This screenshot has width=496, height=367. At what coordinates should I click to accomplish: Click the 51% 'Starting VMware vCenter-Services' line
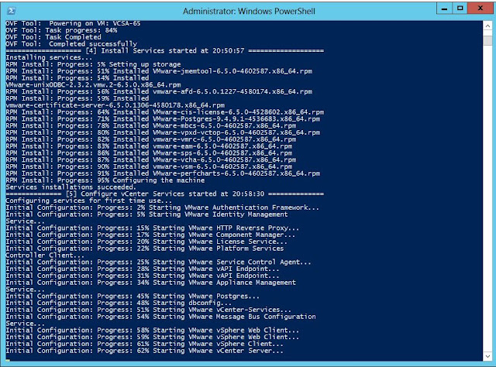(148, 310)
